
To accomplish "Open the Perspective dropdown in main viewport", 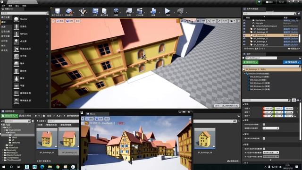I will point(60,21).
